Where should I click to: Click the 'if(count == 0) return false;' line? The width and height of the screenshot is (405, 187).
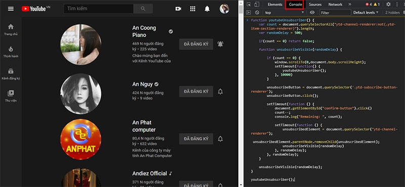287,41
